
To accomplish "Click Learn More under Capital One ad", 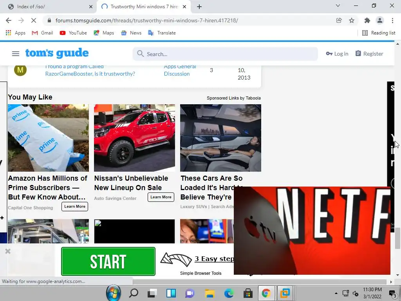I will (75, 207).
